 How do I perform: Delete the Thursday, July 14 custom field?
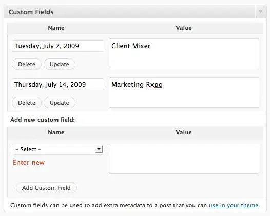(27, 103)
